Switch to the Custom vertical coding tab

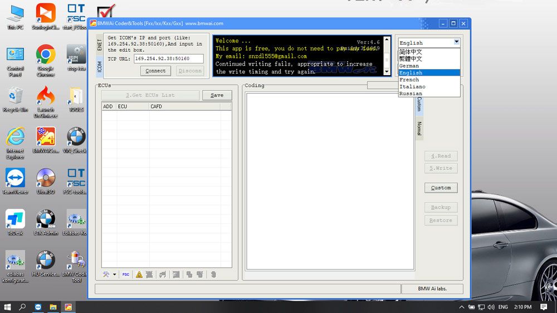(x=419, y=105)
